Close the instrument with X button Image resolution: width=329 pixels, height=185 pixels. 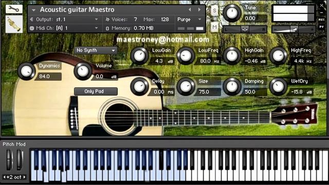pos(322,6)
